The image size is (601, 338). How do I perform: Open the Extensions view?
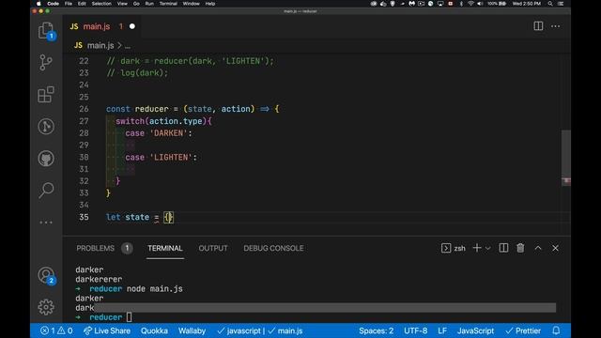pyautogui.click(x=46, y=94)
